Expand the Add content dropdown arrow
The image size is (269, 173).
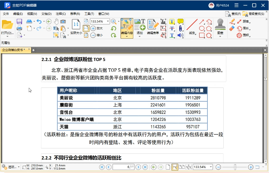139,36
